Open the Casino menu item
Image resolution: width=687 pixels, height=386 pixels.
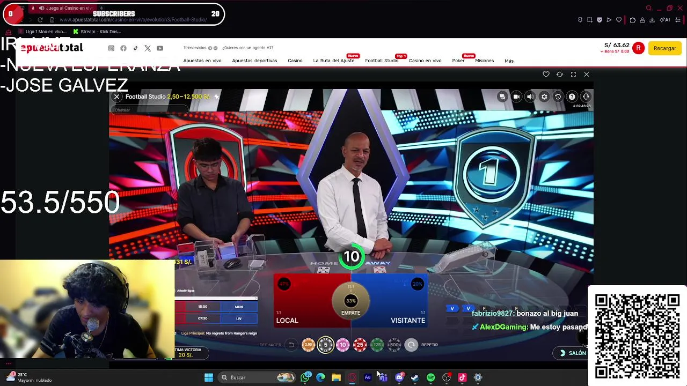(x=295, y=61)
